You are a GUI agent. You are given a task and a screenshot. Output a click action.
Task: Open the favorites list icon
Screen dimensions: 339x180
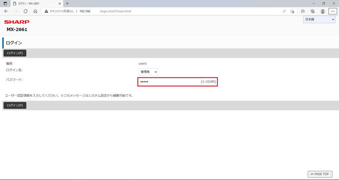(303, 11)
